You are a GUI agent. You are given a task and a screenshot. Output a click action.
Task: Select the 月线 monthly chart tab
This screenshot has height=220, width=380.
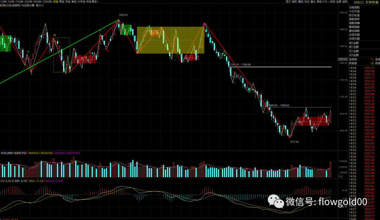(68, 2)
